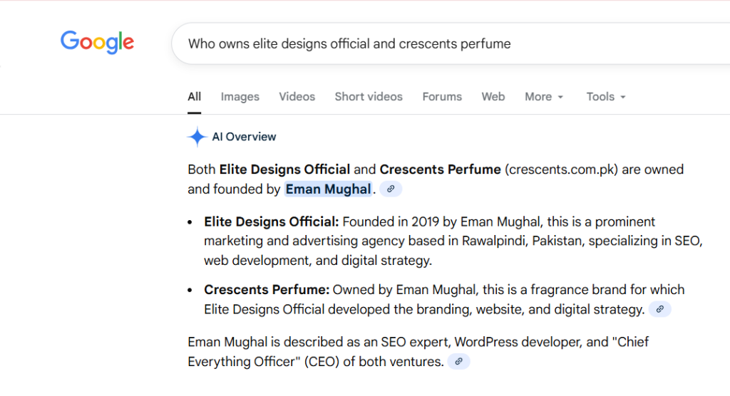Open source link icon after highlighted Eman Mughal
The height and width of the screenshot is (396, 730).
click(x=391, y=189)
